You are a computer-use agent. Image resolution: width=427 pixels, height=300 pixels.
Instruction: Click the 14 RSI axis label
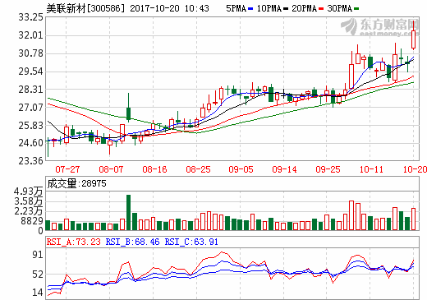pos(38,293)
